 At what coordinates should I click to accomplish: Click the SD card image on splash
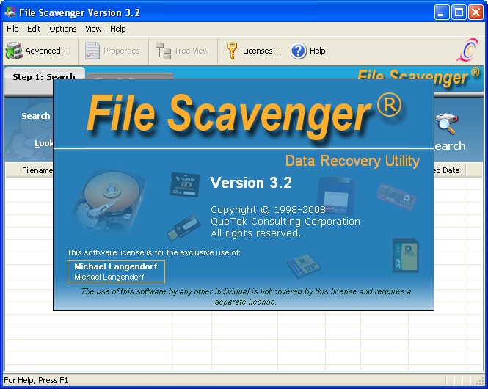point(406,255)
